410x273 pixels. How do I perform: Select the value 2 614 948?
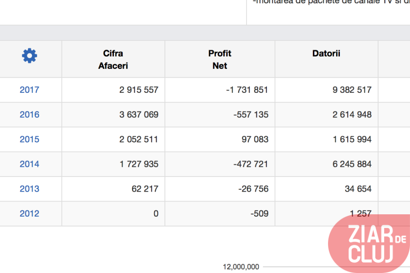(352, 114)
